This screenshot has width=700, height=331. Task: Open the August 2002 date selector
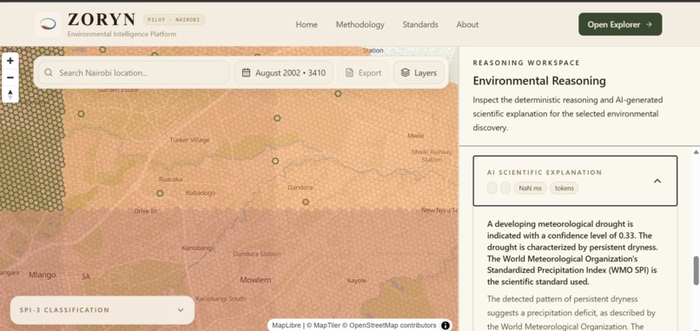click(x=283, y=73)
